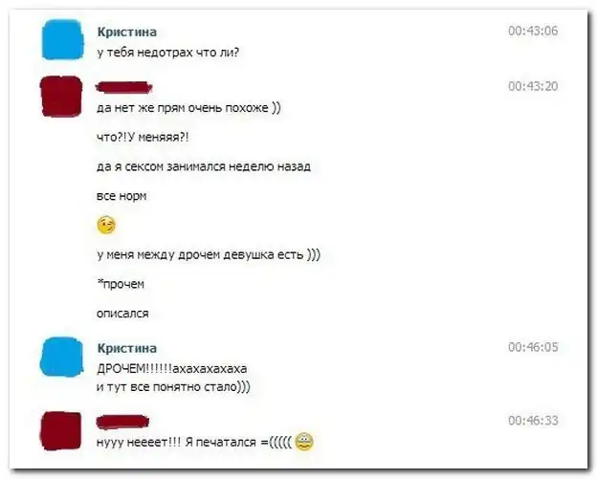This screenshot has height=479, width=598.
Task: Open the second Кристина name link
Action: (127, 348)
